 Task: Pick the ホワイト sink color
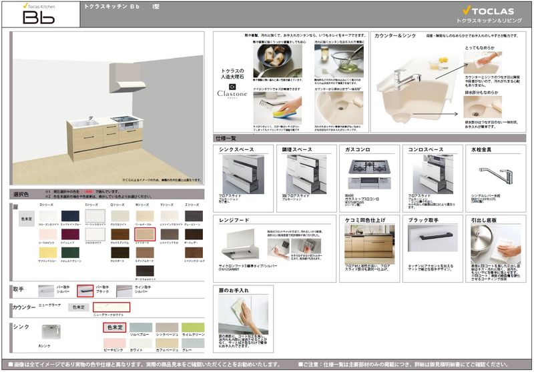pos(141,343)
